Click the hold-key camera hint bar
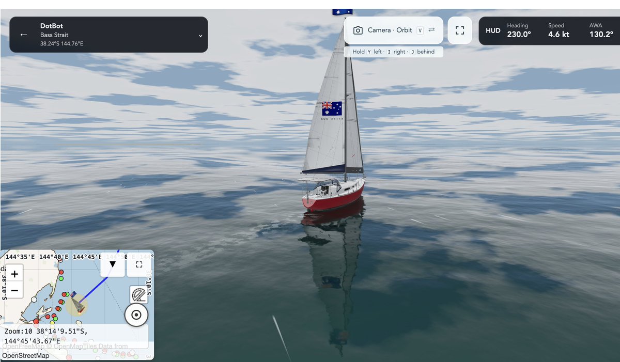This screenshot has width=620, height=362. coord(394,52)
